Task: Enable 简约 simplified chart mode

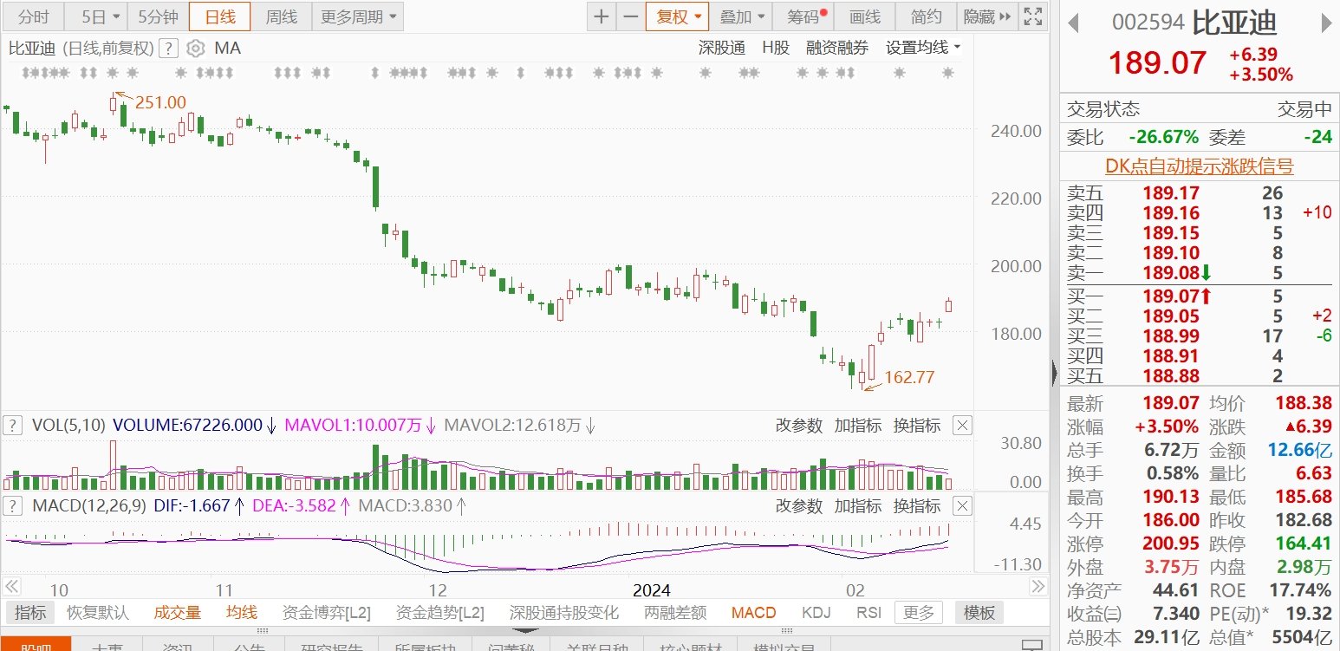Action: click(x=925, y=16)
